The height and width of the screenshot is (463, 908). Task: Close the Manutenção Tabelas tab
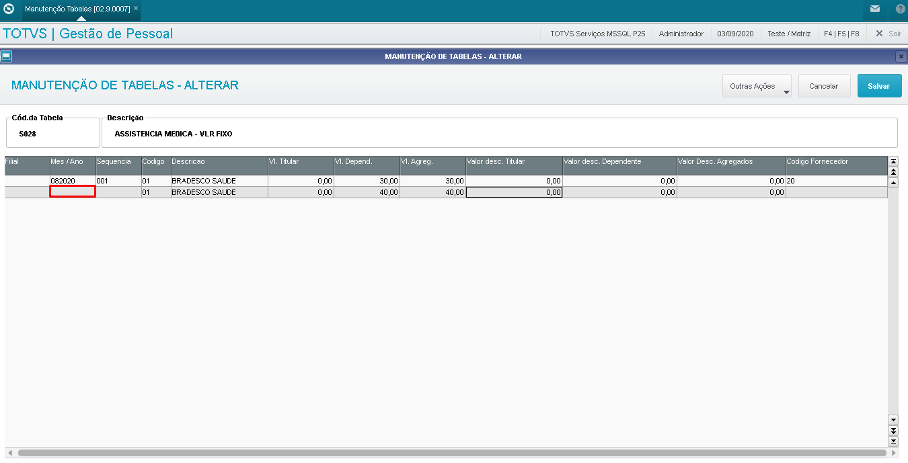point(136,9)
